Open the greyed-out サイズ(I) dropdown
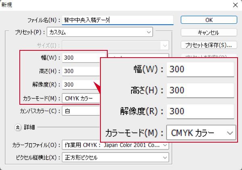This screenshot has width=242, height=170. 115,45
